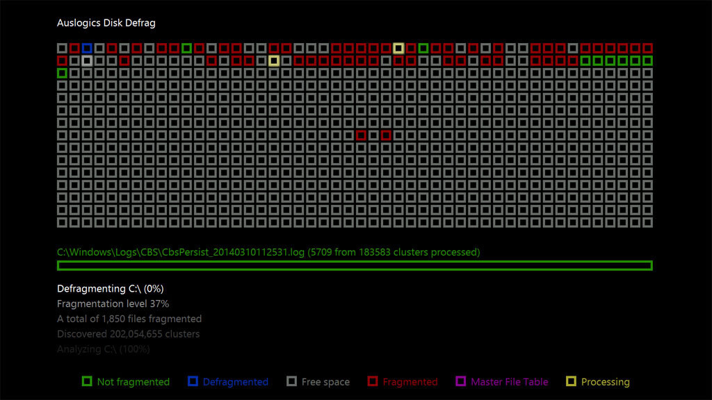The image size is (712, 400).
Task: Select the blue Defragmented legend icon
Action: (x=194, y=381)
